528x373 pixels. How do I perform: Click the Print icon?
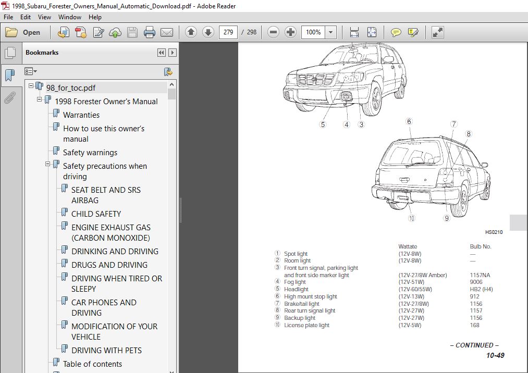150,32
